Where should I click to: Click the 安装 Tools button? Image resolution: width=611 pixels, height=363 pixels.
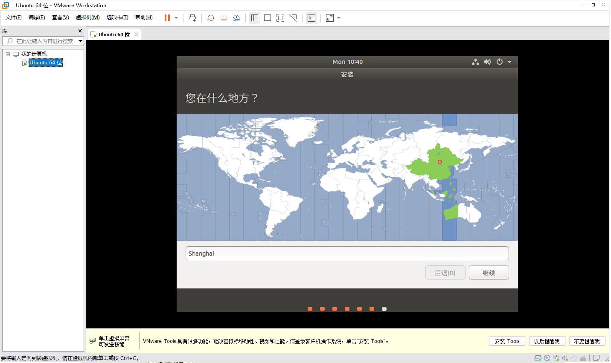tap(506, 341)
